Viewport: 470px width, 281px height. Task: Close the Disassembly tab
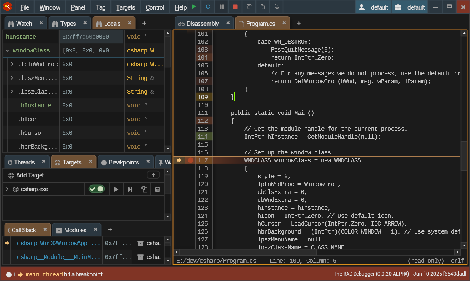coord(228,23)
